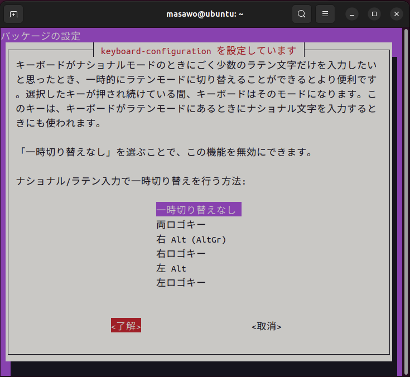
Task: Minimize the terminal window
Action: pyautogui.click(x=352, y=14)
